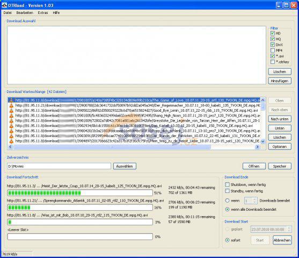Select the 'wenn … Downloads beendet' radio button
This screenshot has width=299, height=258.
coord(227,200)
